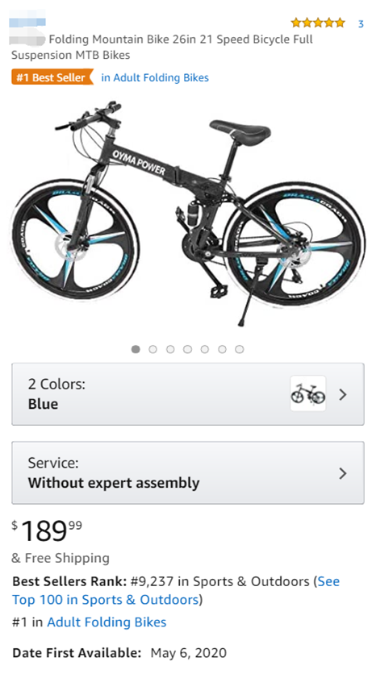Click the five-star rating icons
The width and height of the screenshot is (372, 674).
pyautogui.click(x=318, y=23)
